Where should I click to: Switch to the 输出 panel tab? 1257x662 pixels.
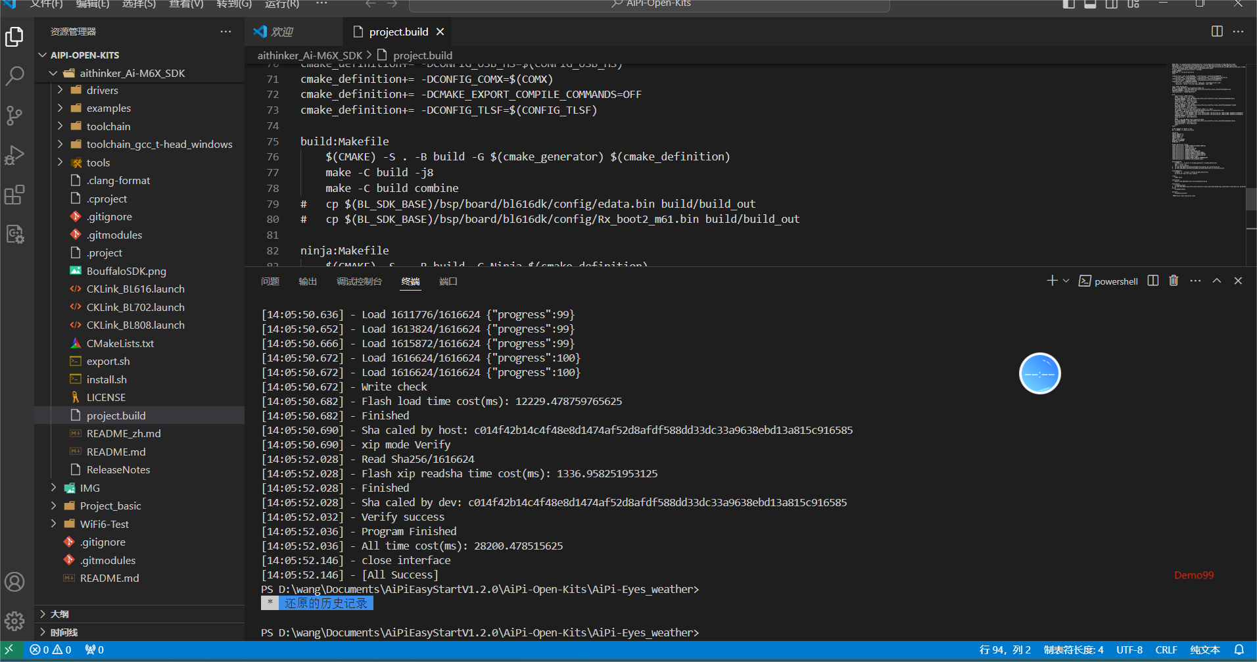tap(308, 281)
